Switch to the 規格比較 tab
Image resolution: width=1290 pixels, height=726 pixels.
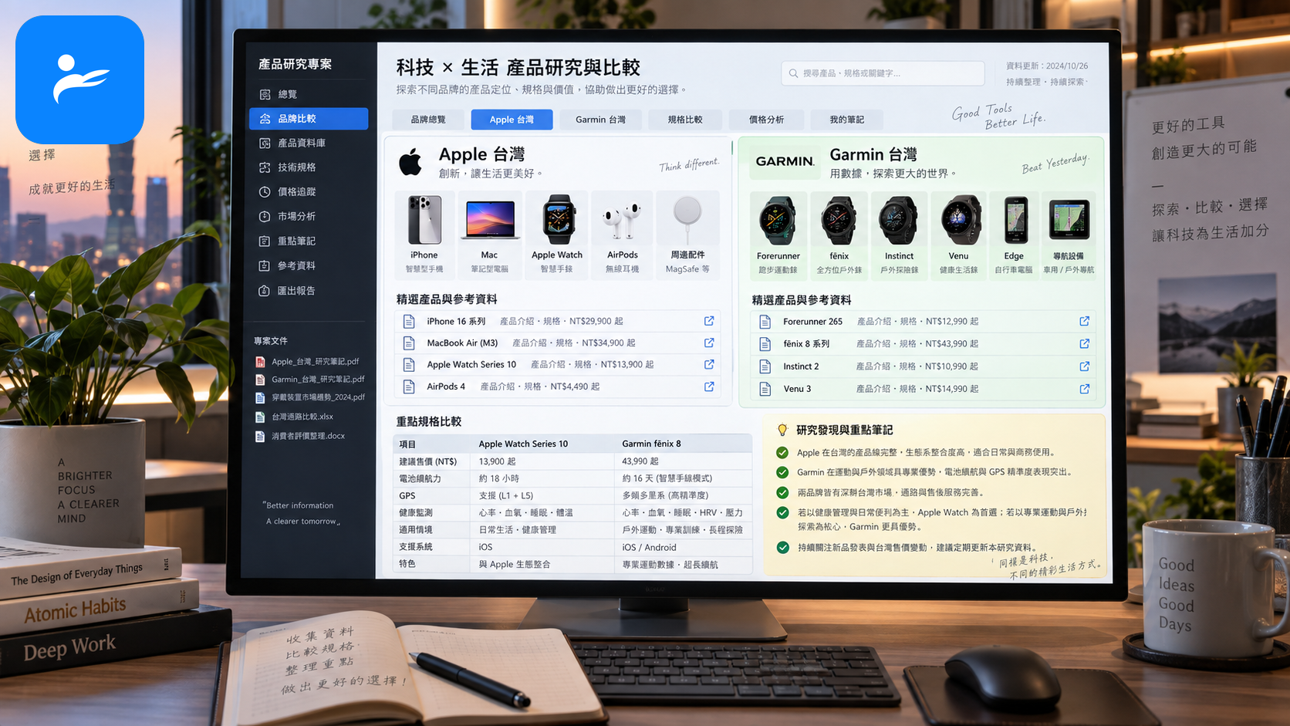click(x=685, y=120)
